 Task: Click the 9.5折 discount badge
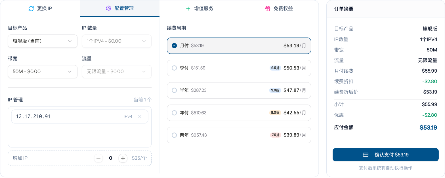click(x=275, y=68)
